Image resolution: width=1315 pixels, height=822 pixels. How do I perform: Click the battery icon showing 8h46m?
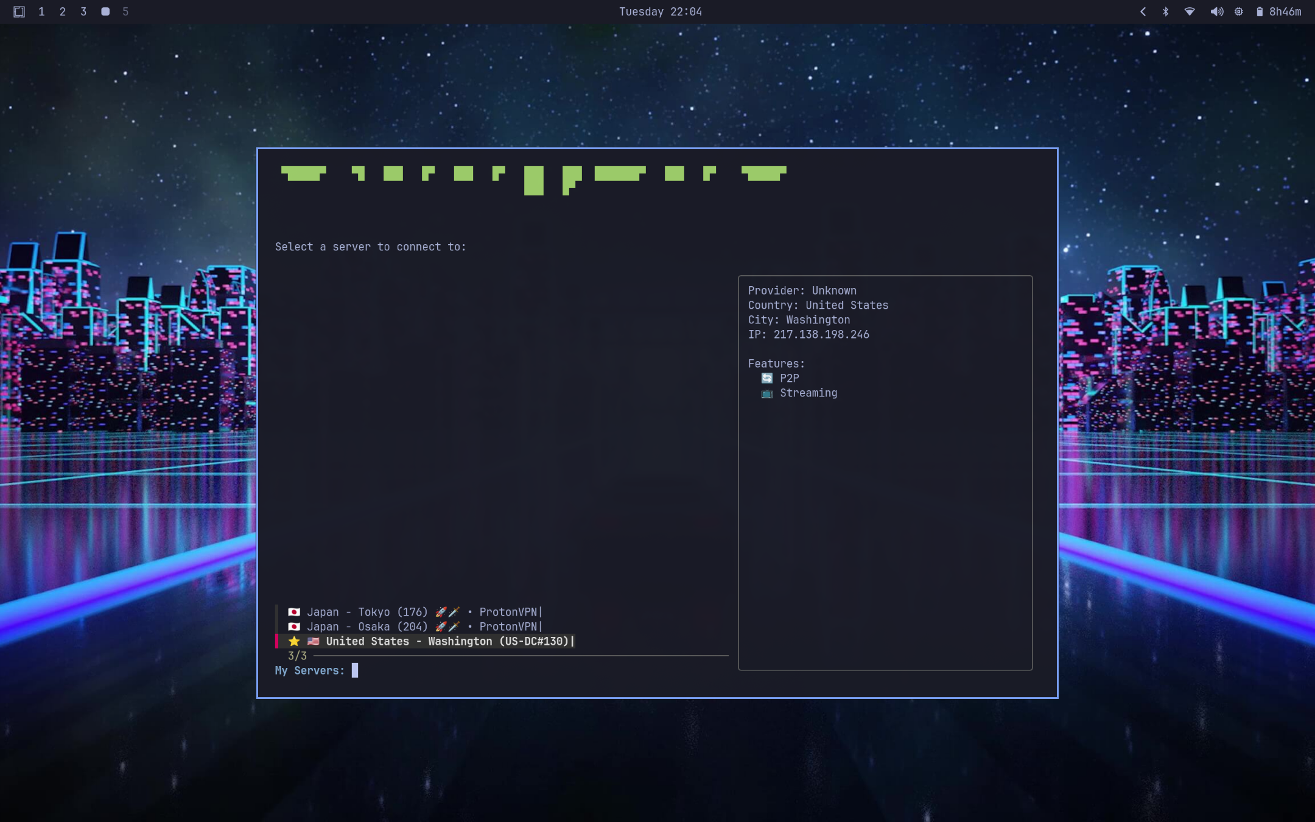(1260, 12)
